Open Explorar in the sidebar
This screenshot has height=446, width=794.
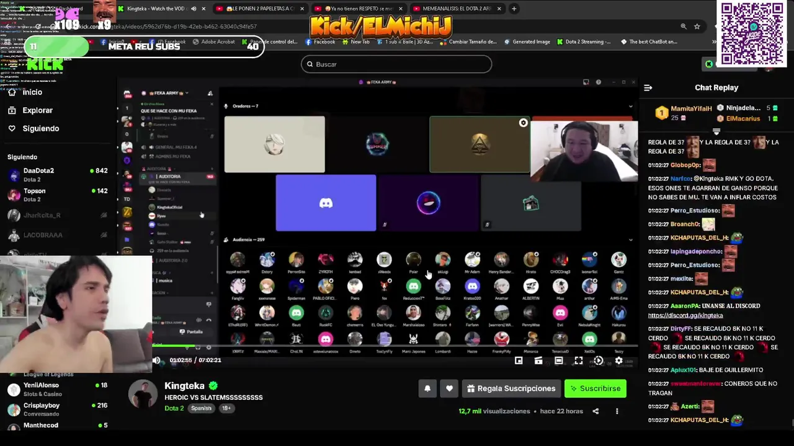click(x=37, y=110)
